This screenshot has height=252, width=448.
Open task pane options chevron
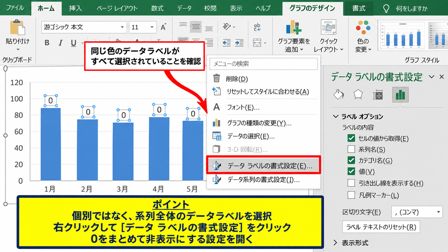point(431,77)
